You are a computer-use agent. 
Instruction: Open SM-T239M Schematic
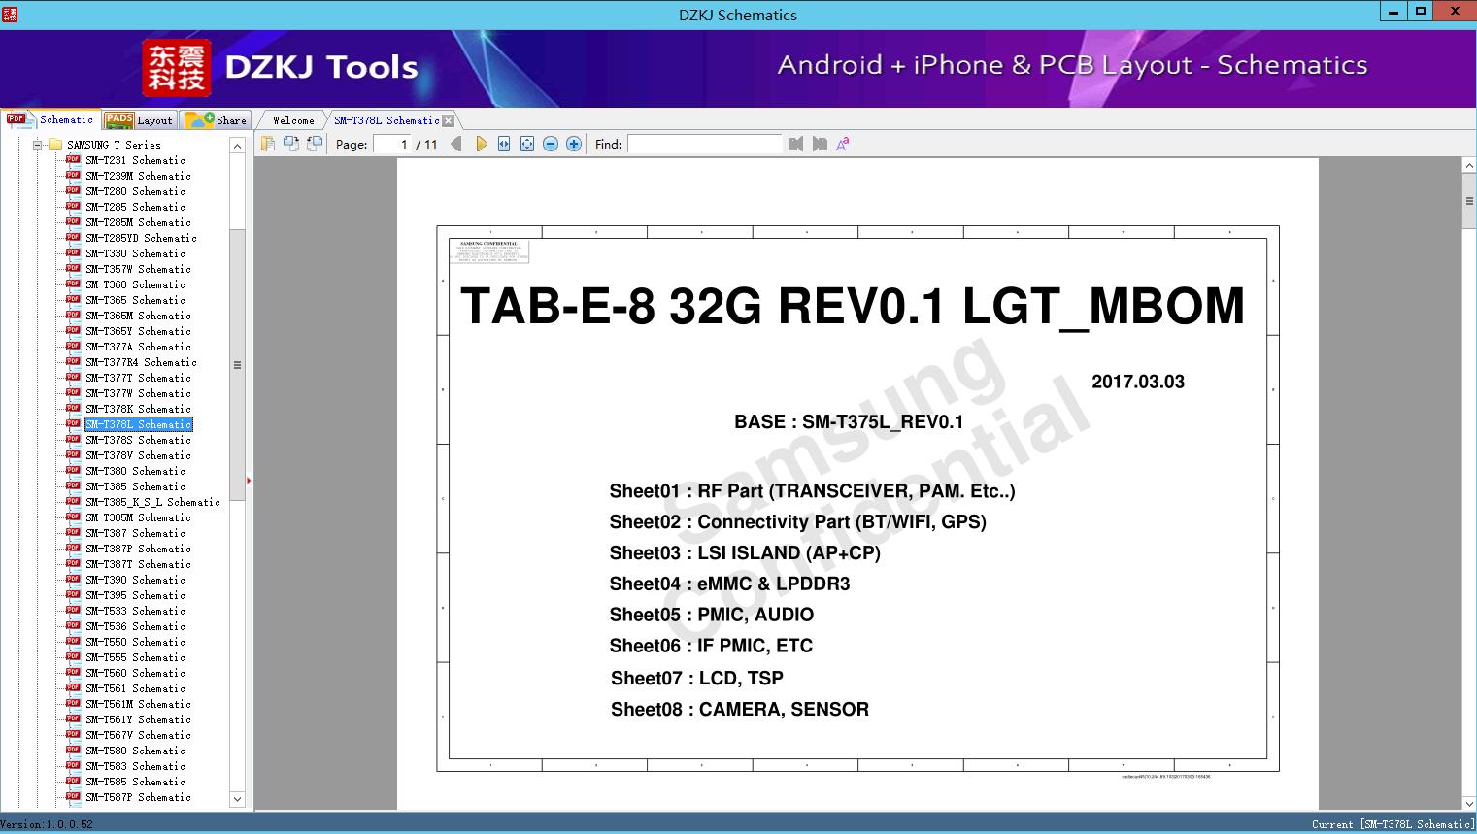[138, 176]
